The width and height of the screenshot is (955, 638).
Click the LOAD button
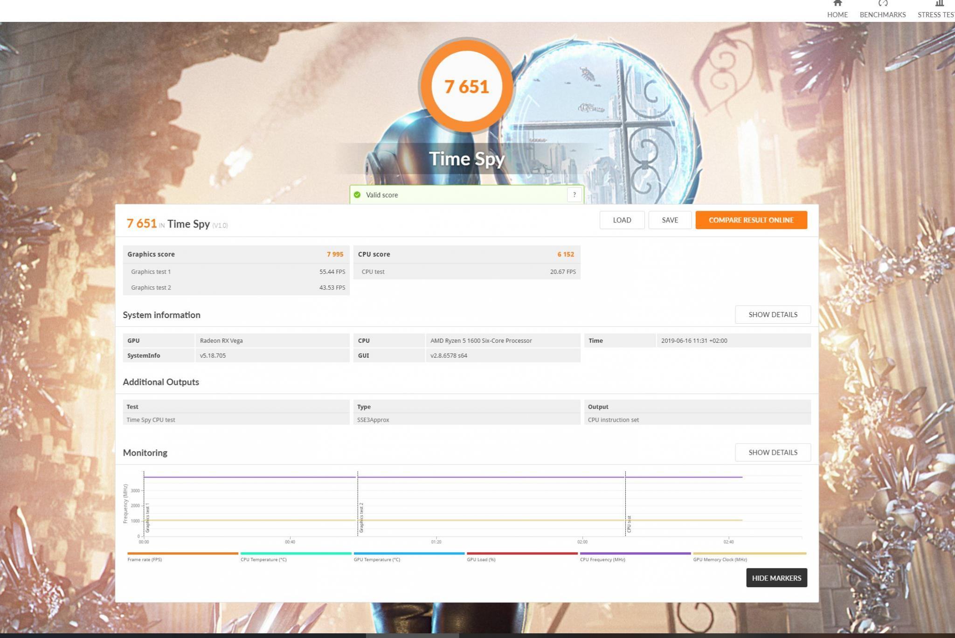[622, 220]
